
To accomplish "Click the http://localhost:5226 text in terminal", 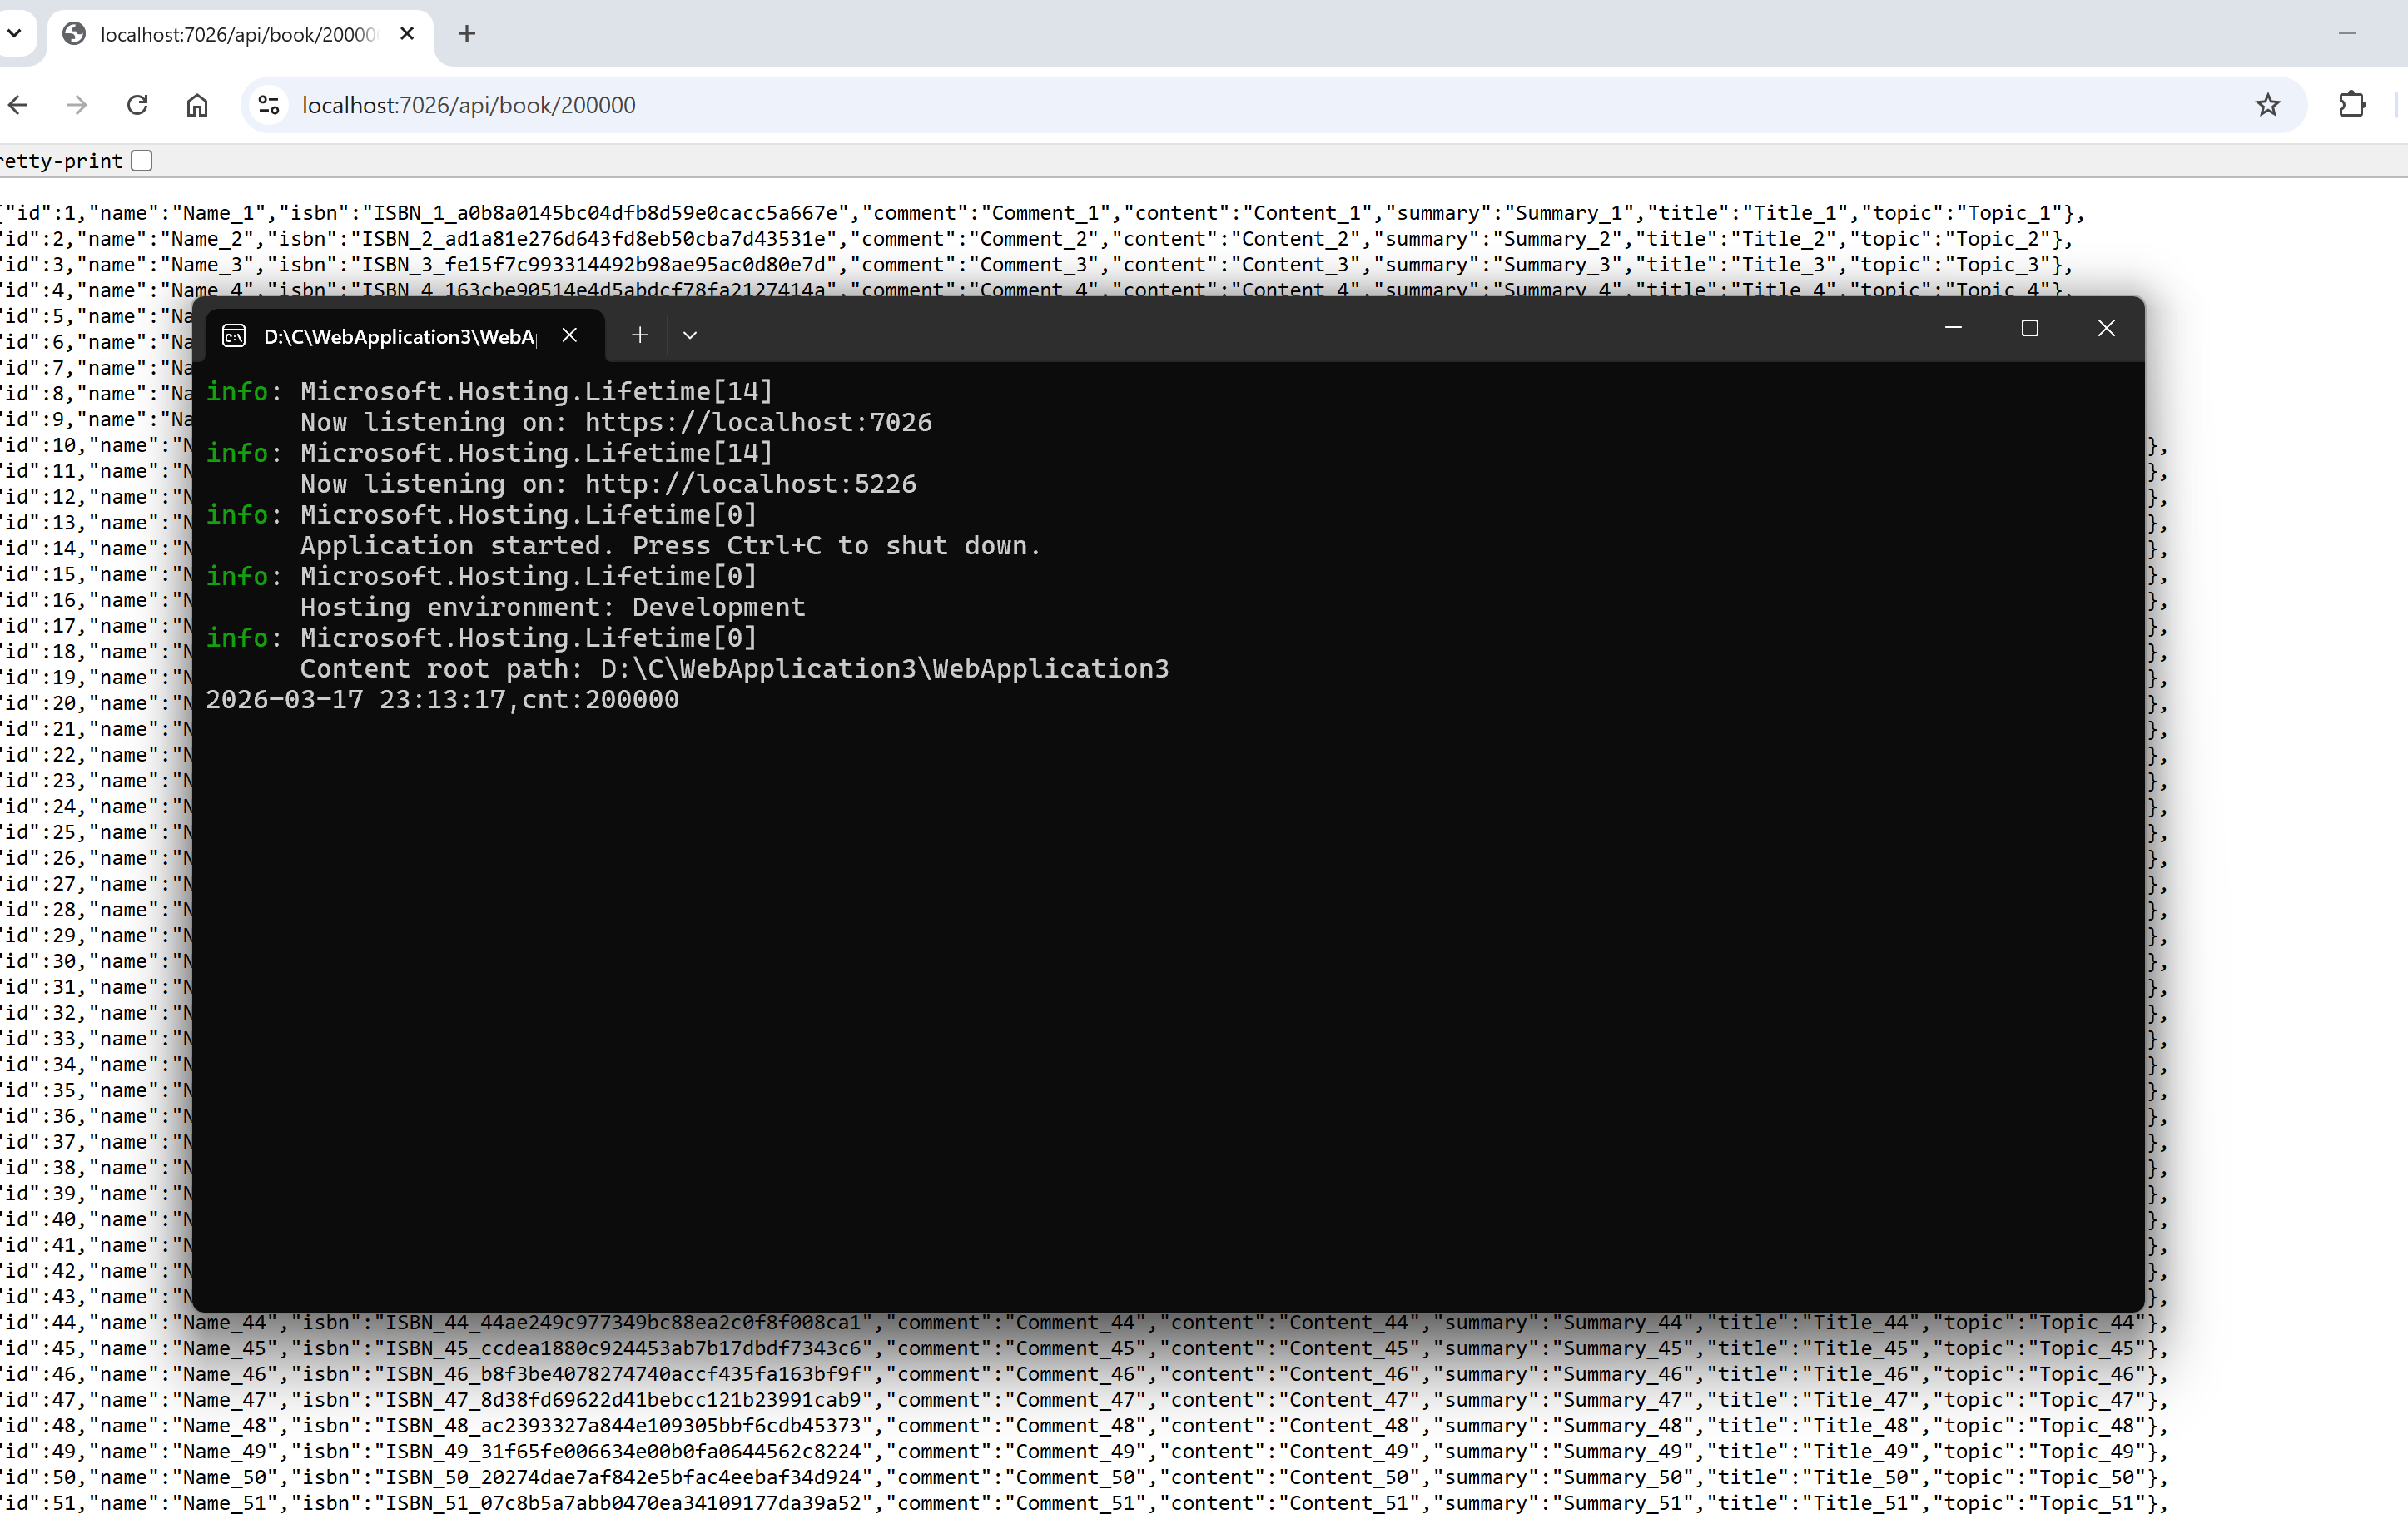I will 750,485.
